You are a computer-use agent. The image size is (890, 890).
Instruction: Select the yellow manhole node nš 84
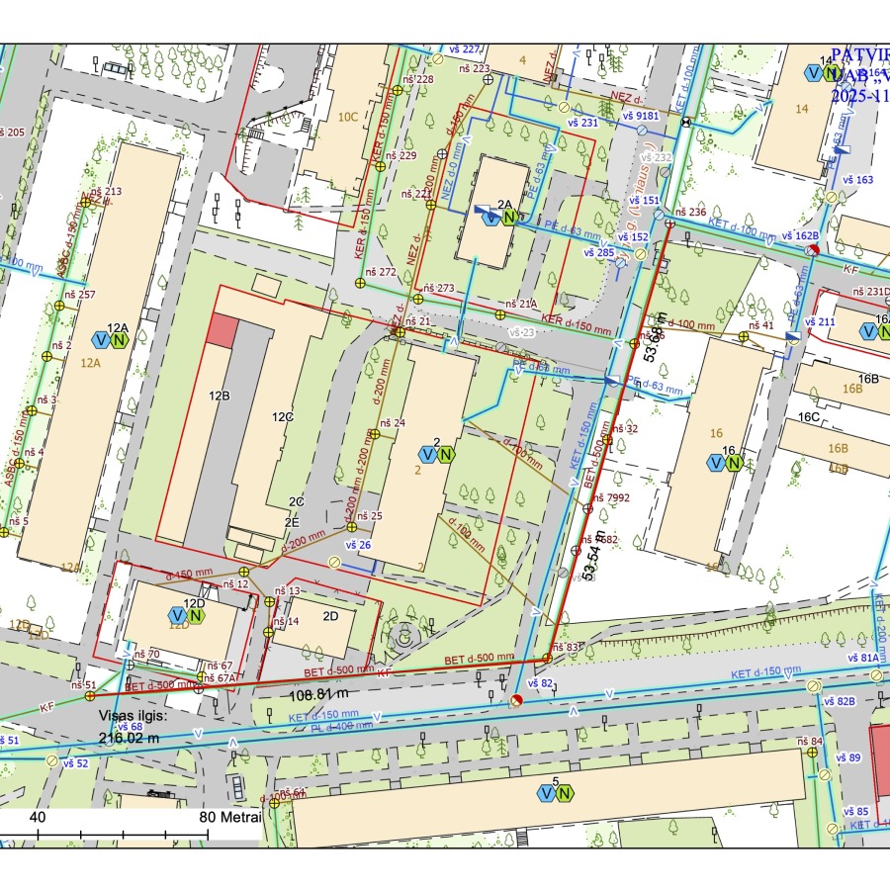click(x=812, y=753)
